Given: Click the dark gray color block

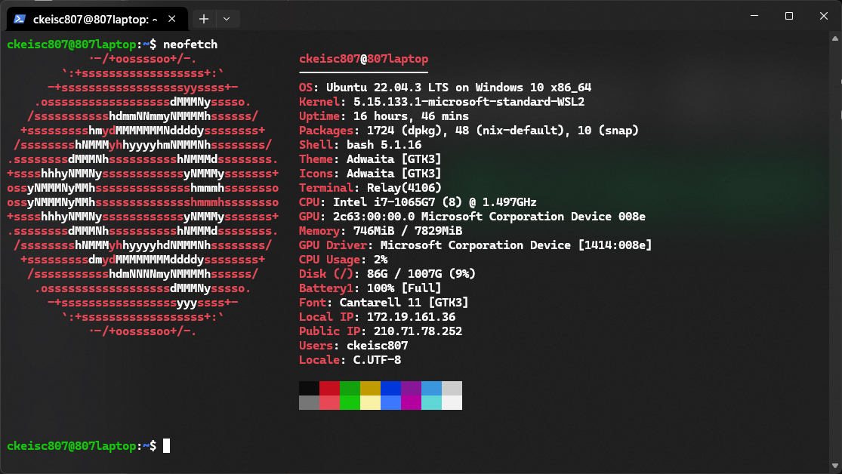Looking at the screenshot, I should (x=310, y=402).
